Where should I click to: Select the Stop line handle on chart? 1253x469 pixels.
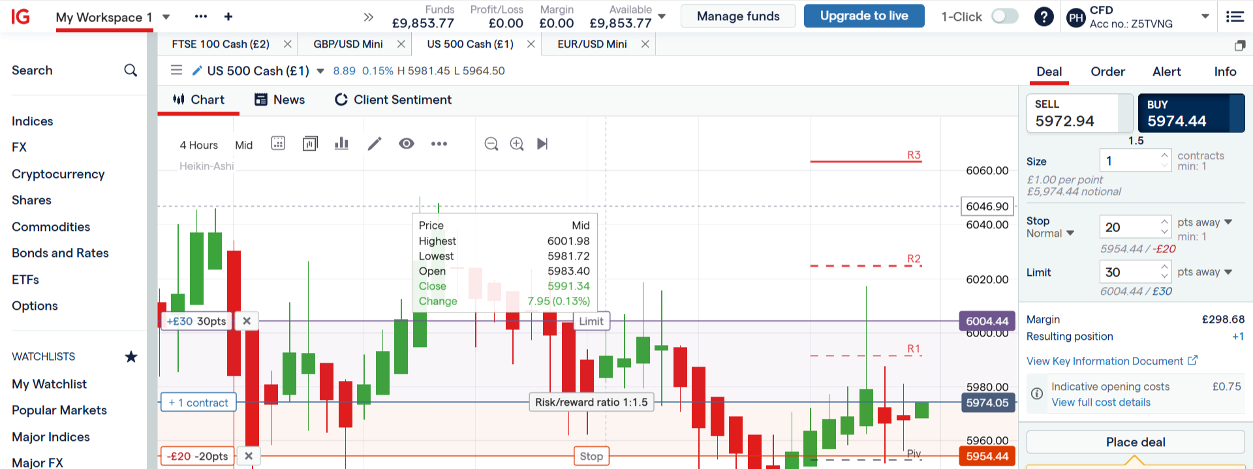591,456
